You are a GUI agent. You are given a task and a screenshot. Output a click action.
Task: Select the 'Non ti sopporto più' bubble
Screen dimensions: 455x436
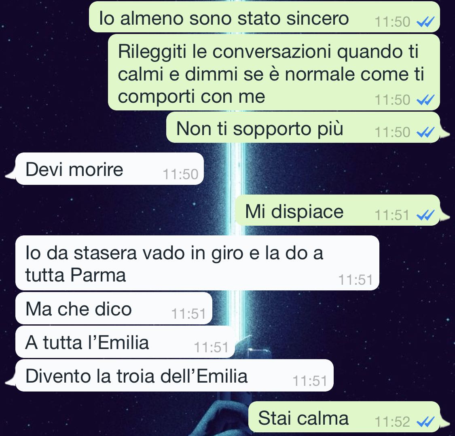click(303, 127)
